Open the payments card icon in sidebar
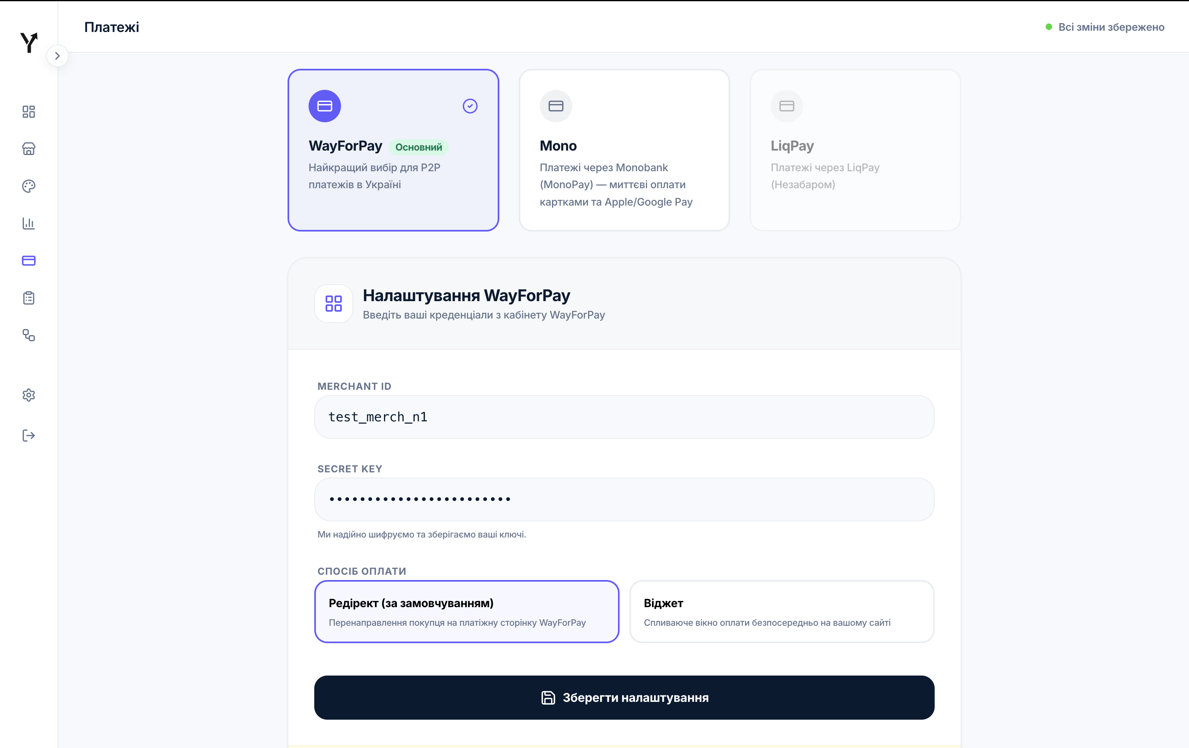The image size is (1189, 748). point(29,261)
